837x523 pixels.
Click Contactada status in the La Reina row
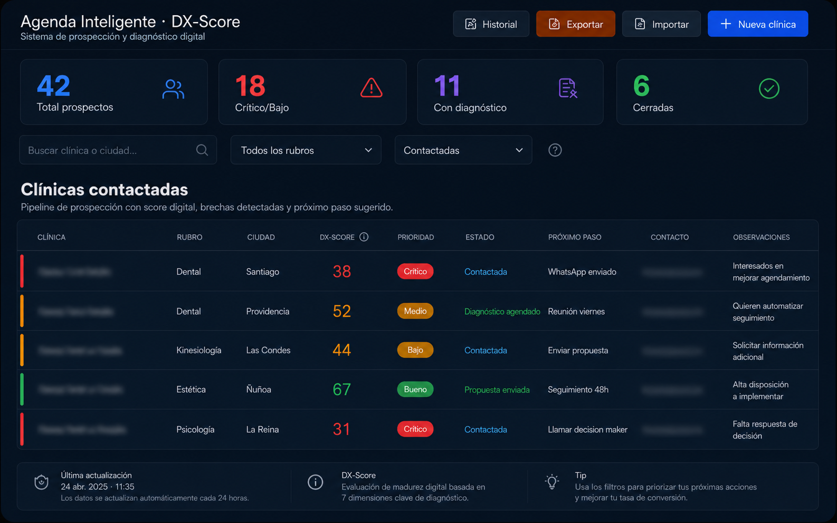[x=486, y=429]
